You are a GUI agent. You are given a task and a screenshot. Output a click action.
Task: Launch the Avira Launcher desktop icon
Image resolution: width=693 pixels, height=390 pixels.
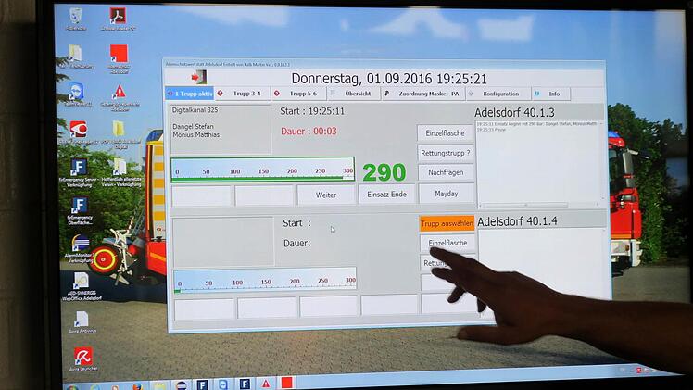(x=83, y=359)
